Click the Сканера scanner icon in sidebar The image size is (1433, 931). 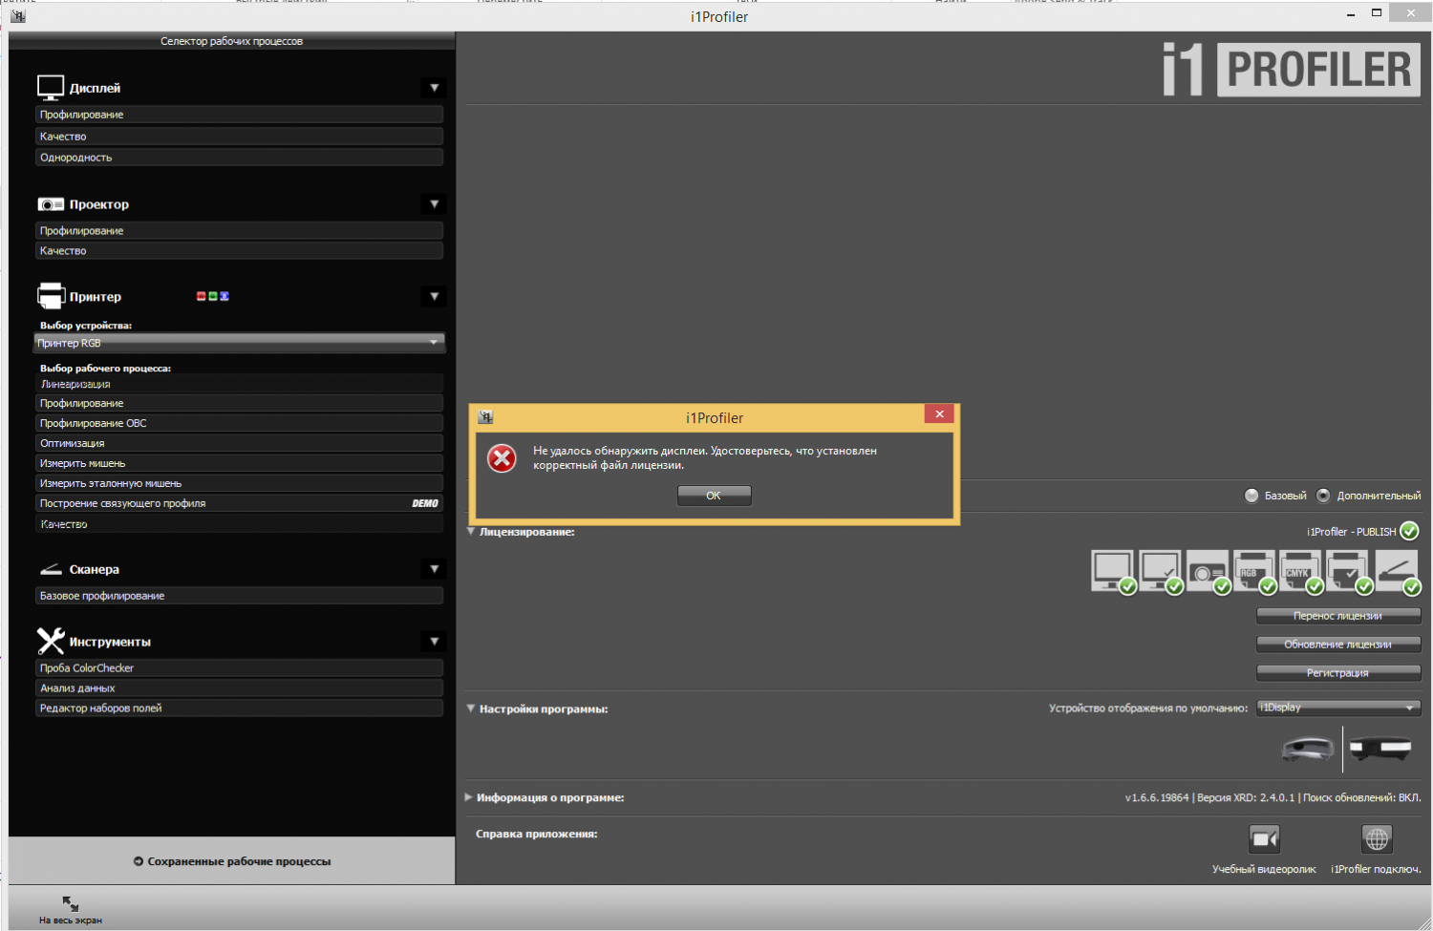[x=51, y=569]
